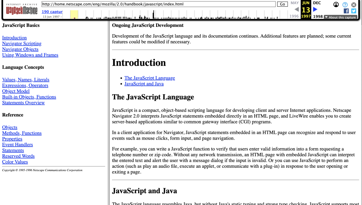Click the Language Concepts heading
Viewport: 362px width, 205px height.
[x=23, y=67]
